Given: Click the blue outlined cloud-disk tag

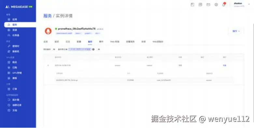Looking at the screenshot, I should click(x=80, y=49).
